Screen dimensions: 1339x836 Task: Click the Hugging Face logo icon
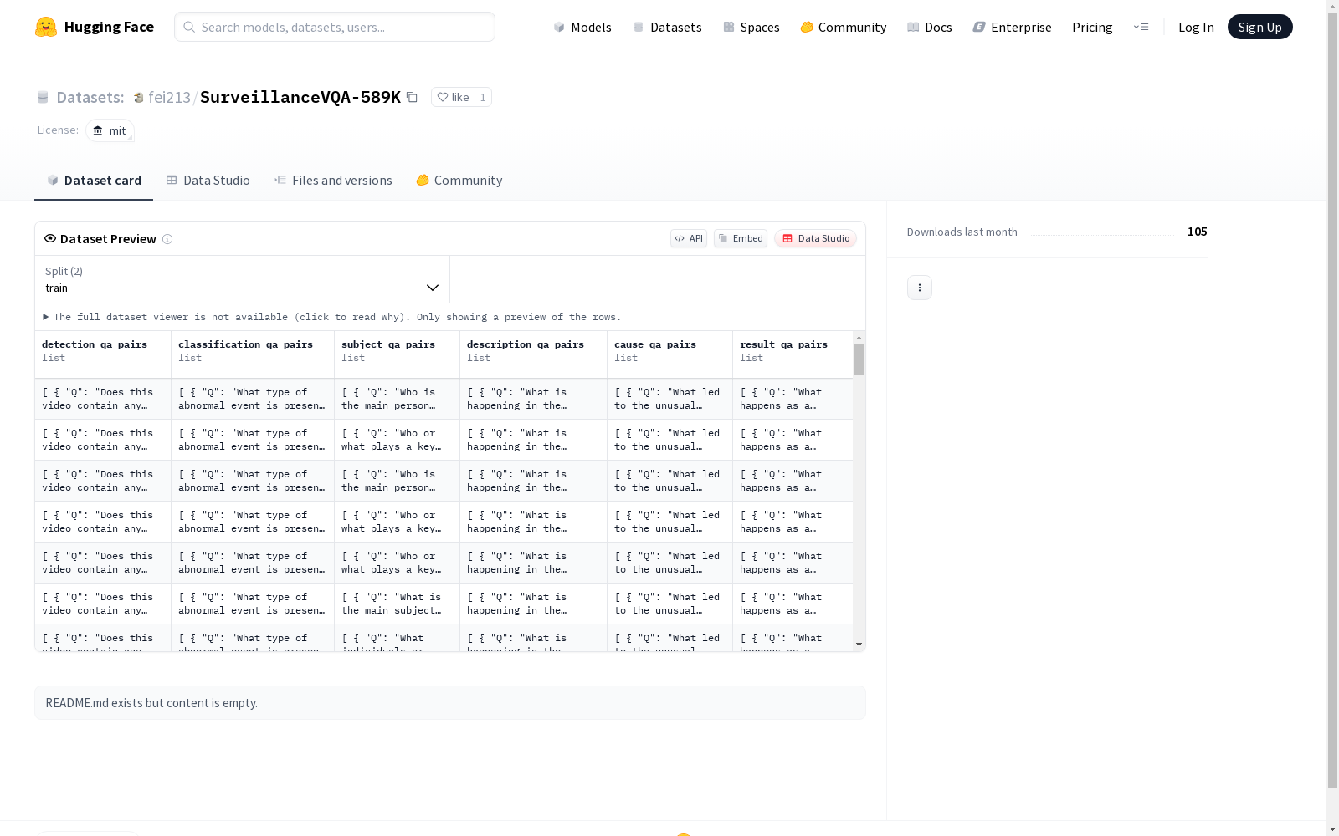(x=46, y=27)
